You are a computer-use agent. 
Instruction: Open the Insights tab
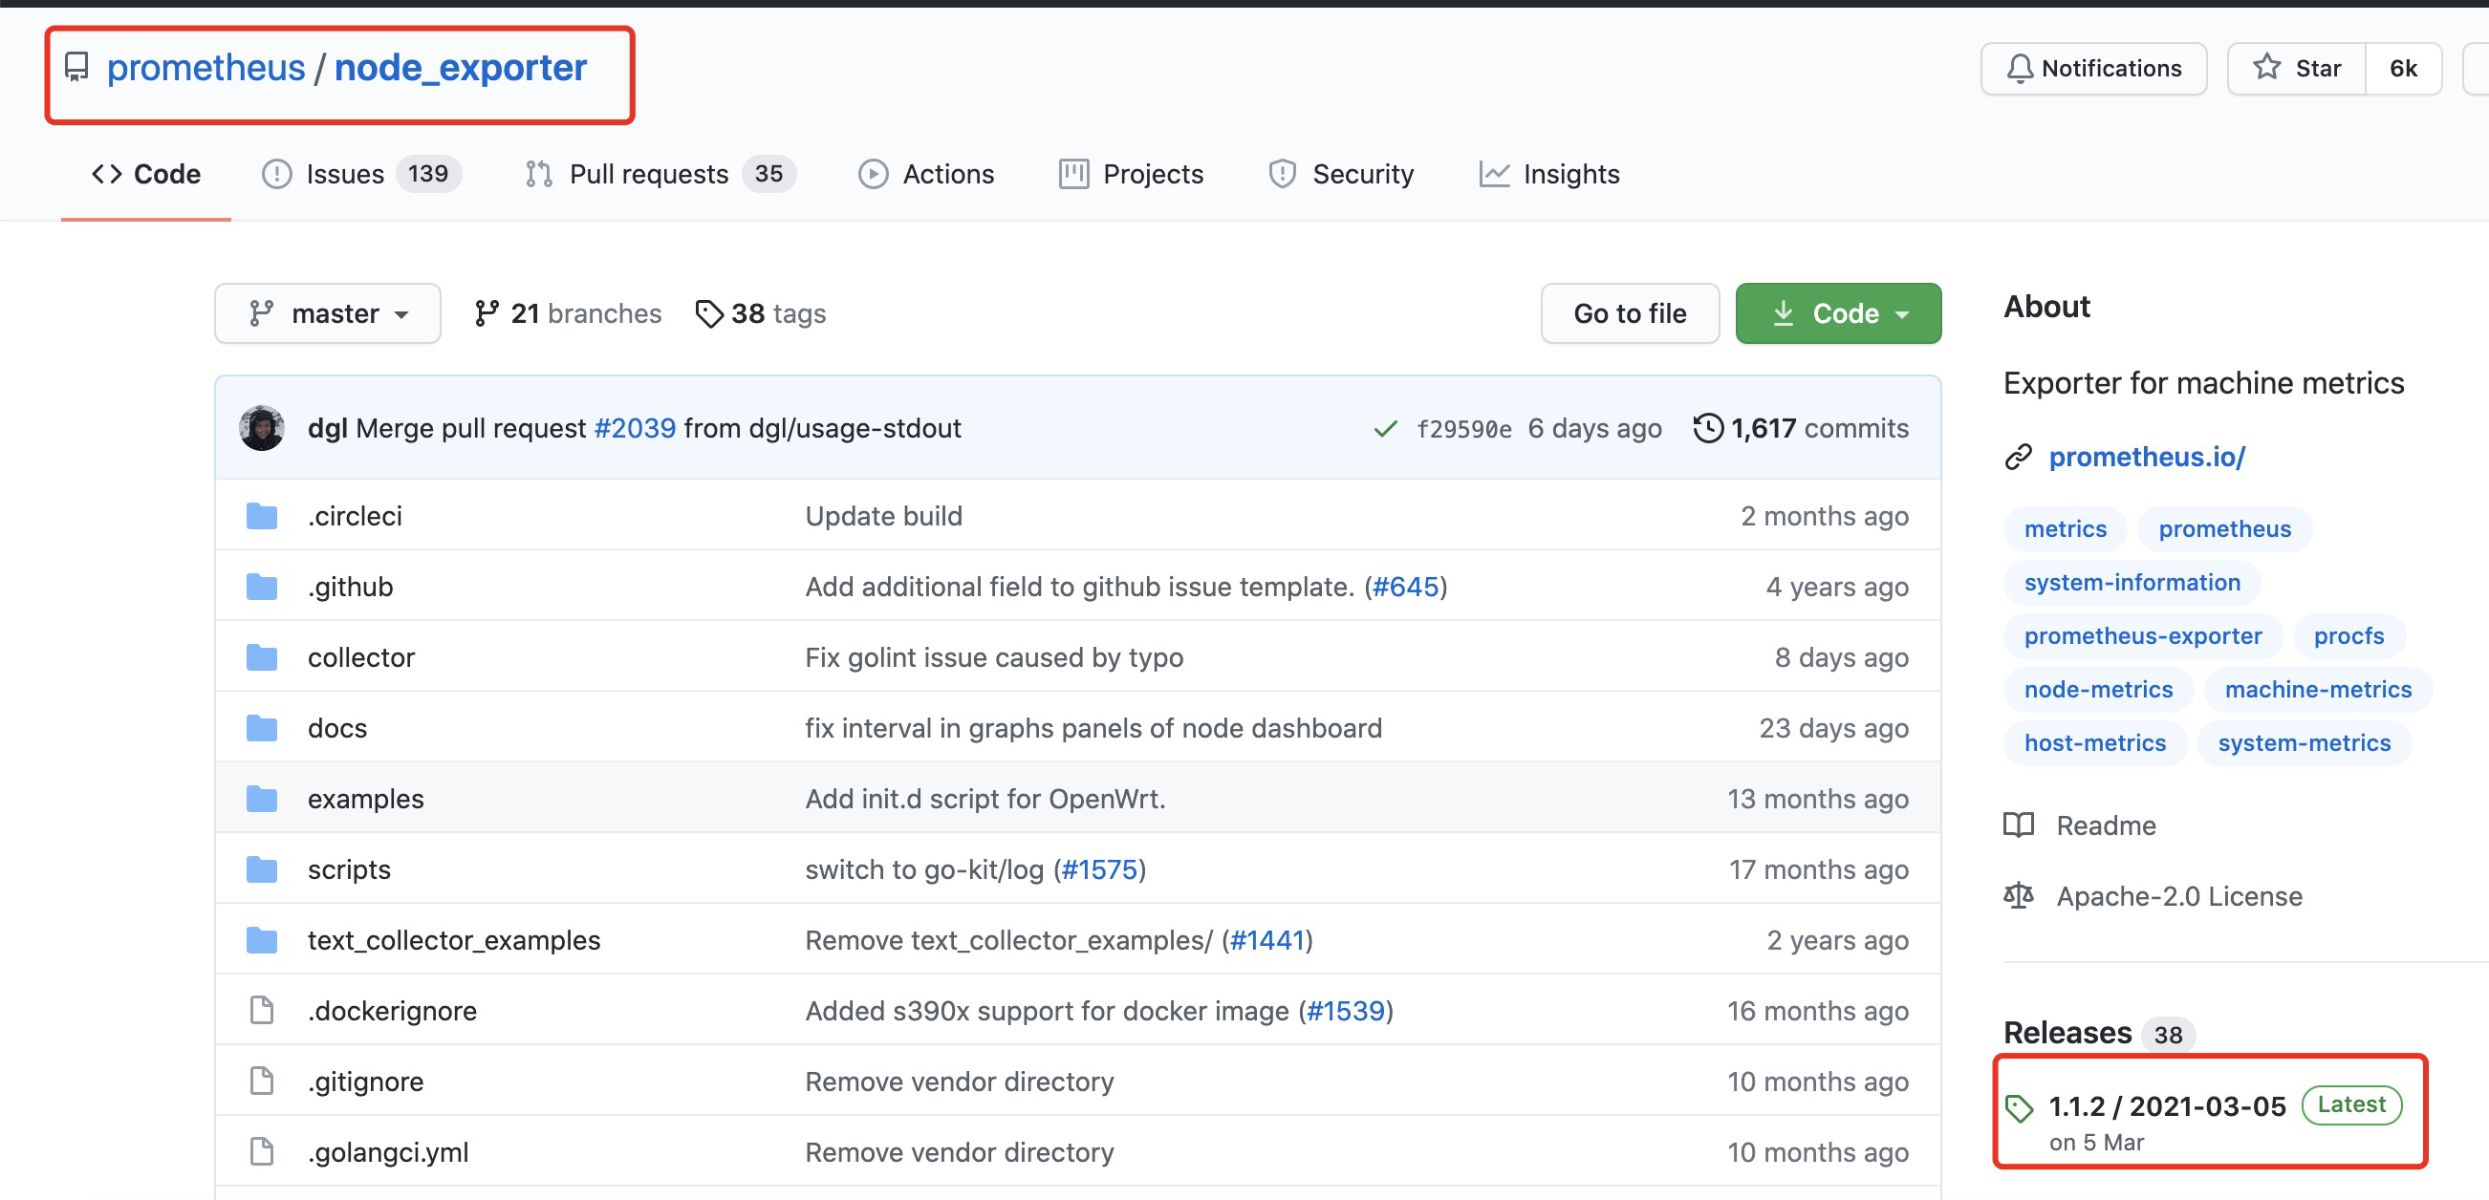[x=1548, y=174]
